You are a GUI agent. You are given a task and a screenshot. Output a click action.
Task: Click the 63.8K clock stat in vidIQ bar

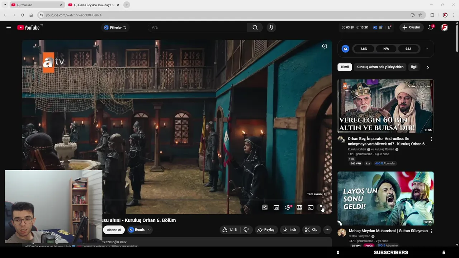coord(348,28)
